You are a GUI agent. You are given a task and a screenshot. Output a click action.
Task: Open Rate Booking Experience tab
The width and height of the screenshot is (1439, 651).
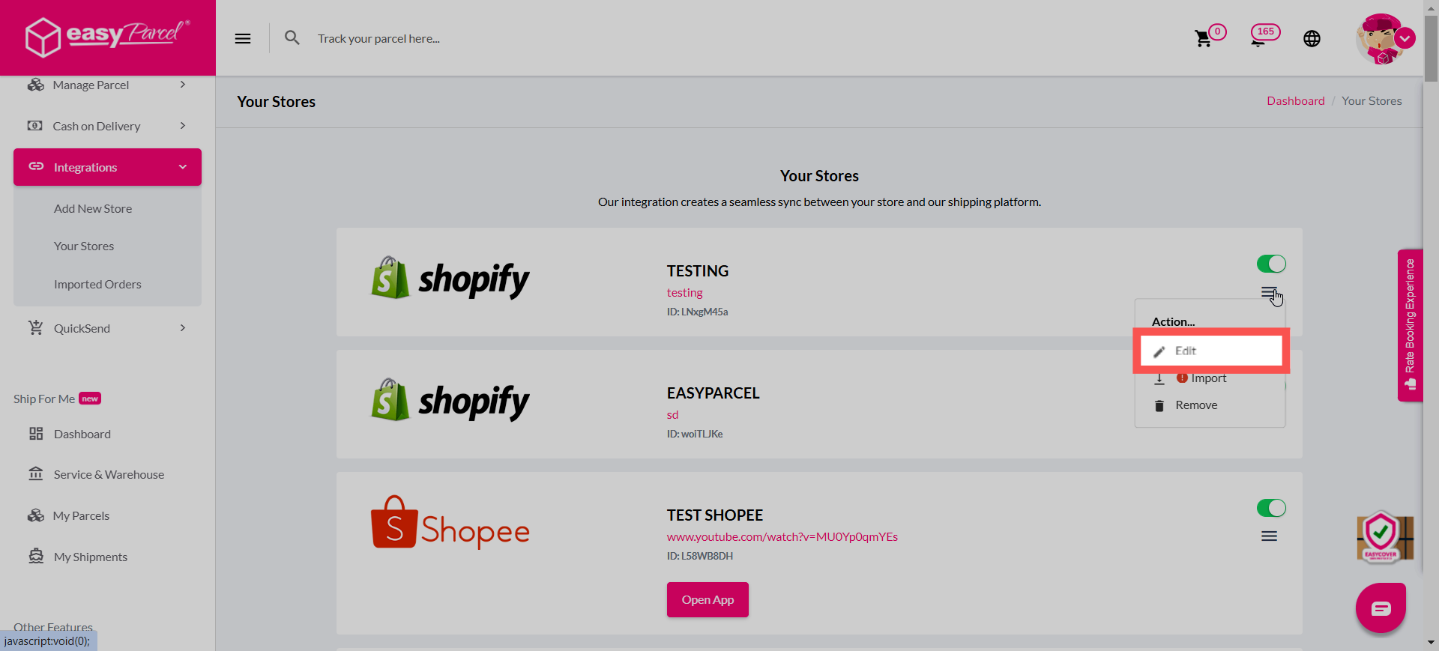click(1411, 325)
